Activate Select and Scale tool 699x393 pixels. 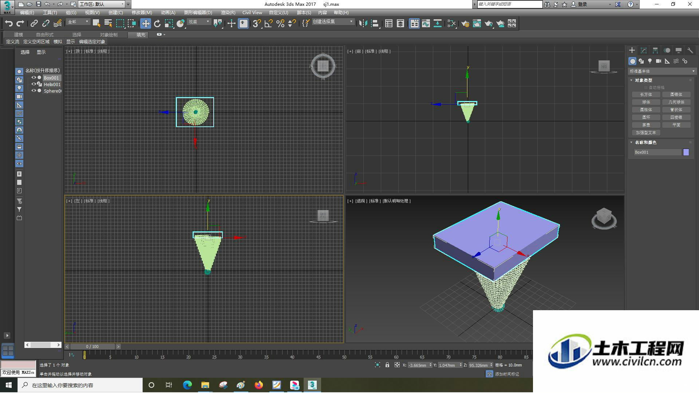point(169,24)
